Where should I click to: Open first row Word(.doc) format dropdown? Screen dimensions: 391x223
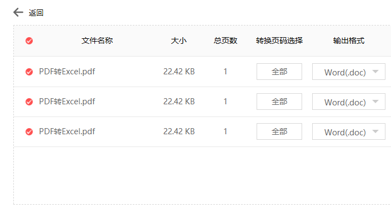[349, 72]
